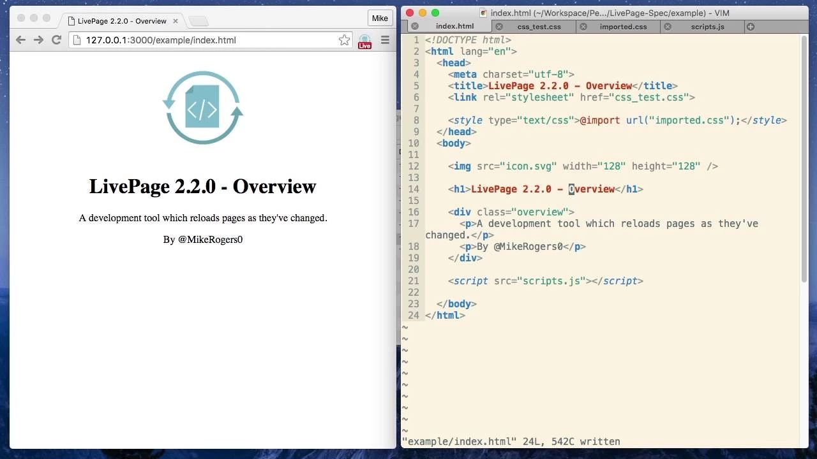Click the @import url imported.css line
The width and height of the screenshot is (817, 459).
point(617,120)
